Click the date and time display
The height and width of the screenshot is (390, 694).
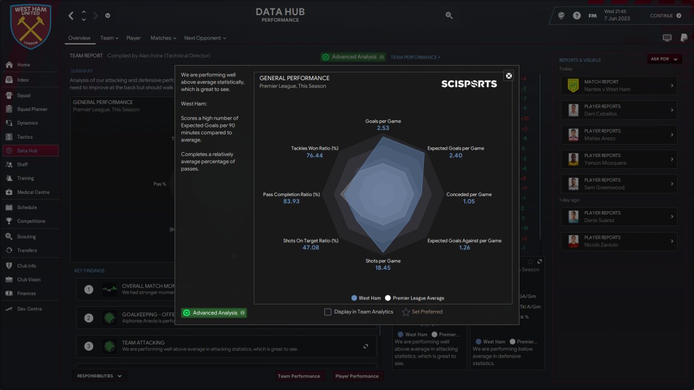pos(617,15)
